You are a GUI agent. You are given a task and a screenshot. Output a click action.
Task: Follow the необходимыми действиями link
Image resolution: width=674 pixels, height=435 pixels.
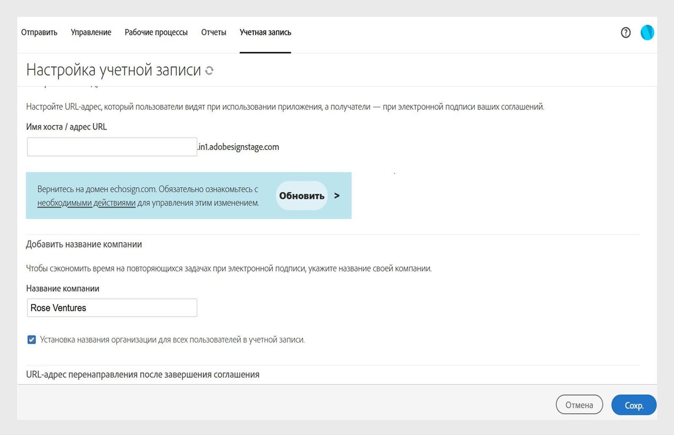pyautogui.click(x=86, y=203)
